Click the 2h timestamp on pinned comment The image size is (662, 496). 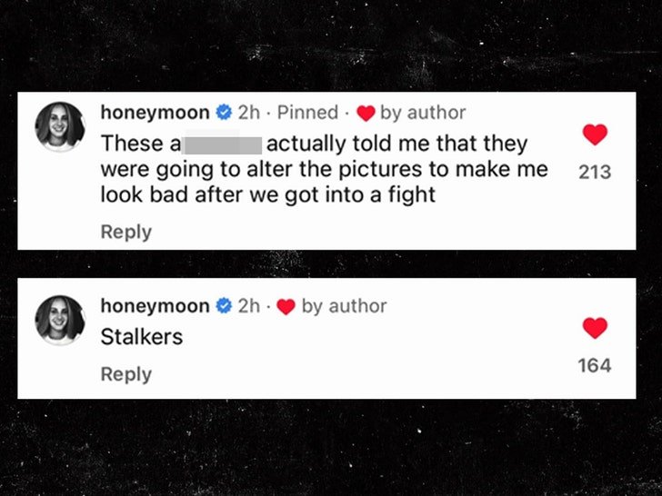coord(249,113)
